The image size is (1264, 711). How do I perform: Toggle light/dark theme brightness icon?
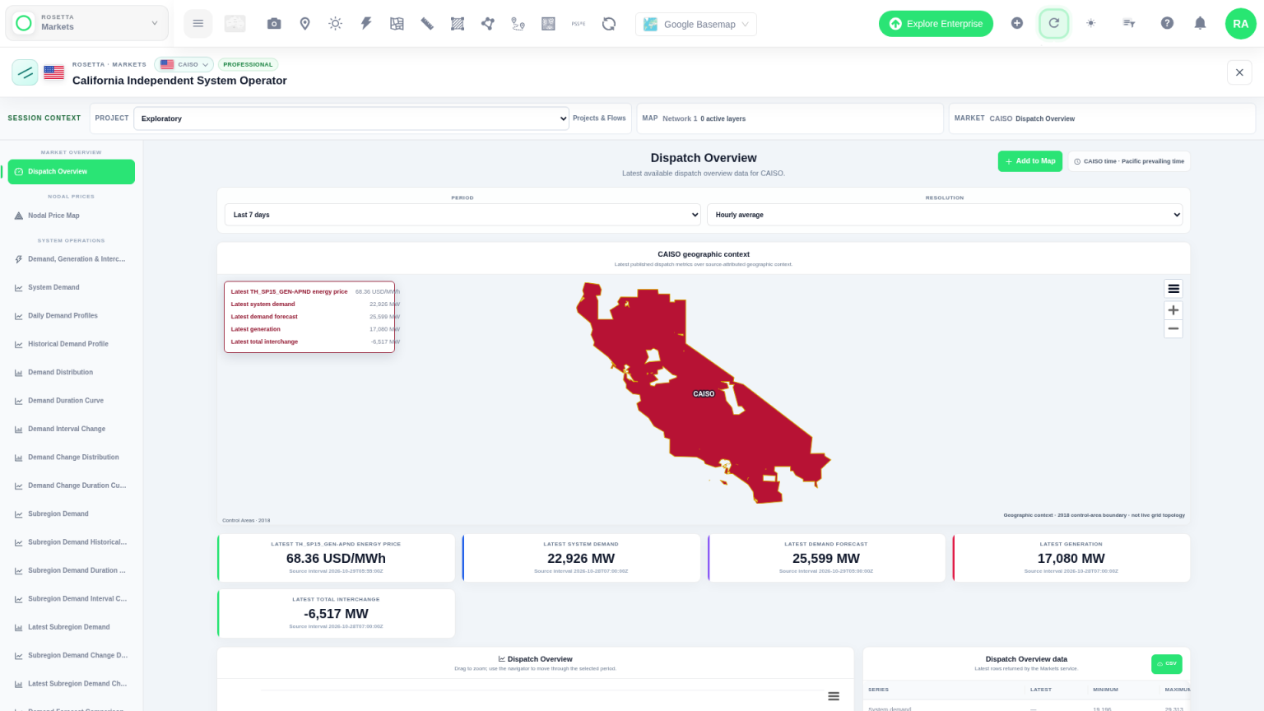pos(1091,23)
